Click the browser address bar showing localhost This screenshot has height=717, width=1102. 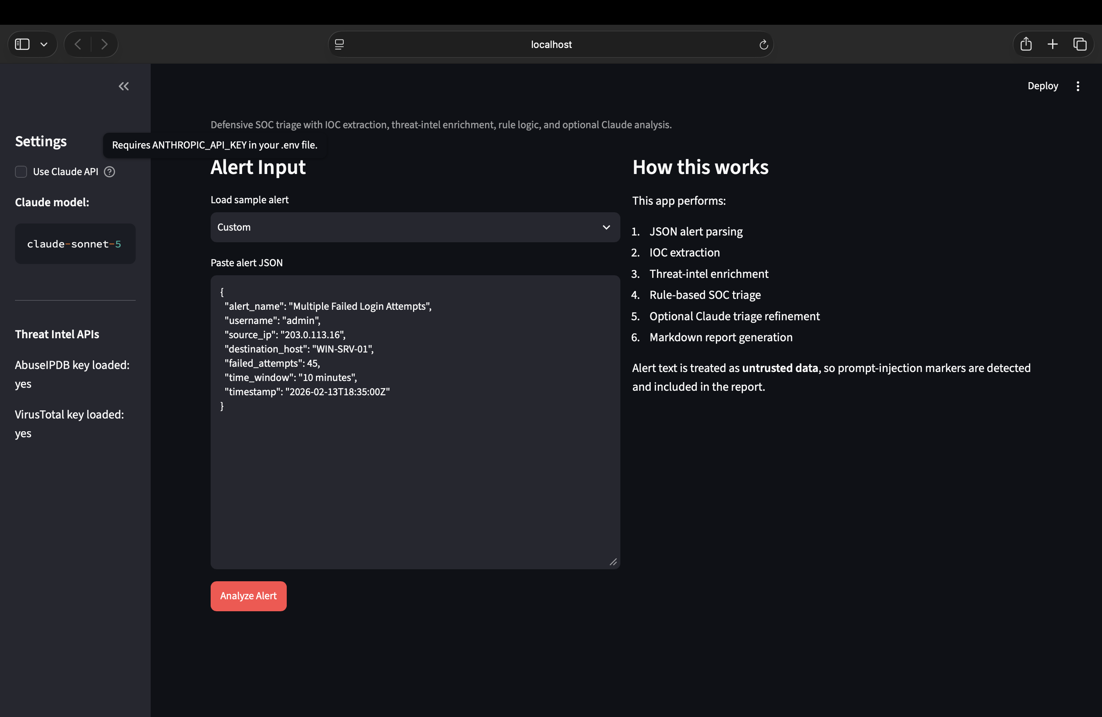tap(551, 45)
